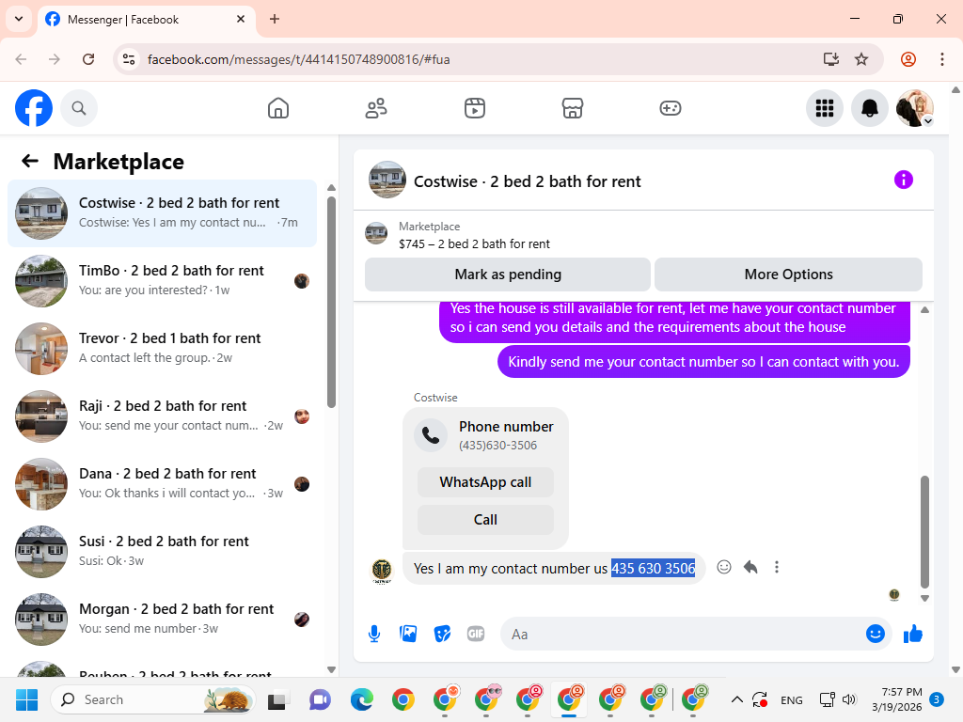Click the address bar URL
Screen dimensions: 963x722
point(298,59)
